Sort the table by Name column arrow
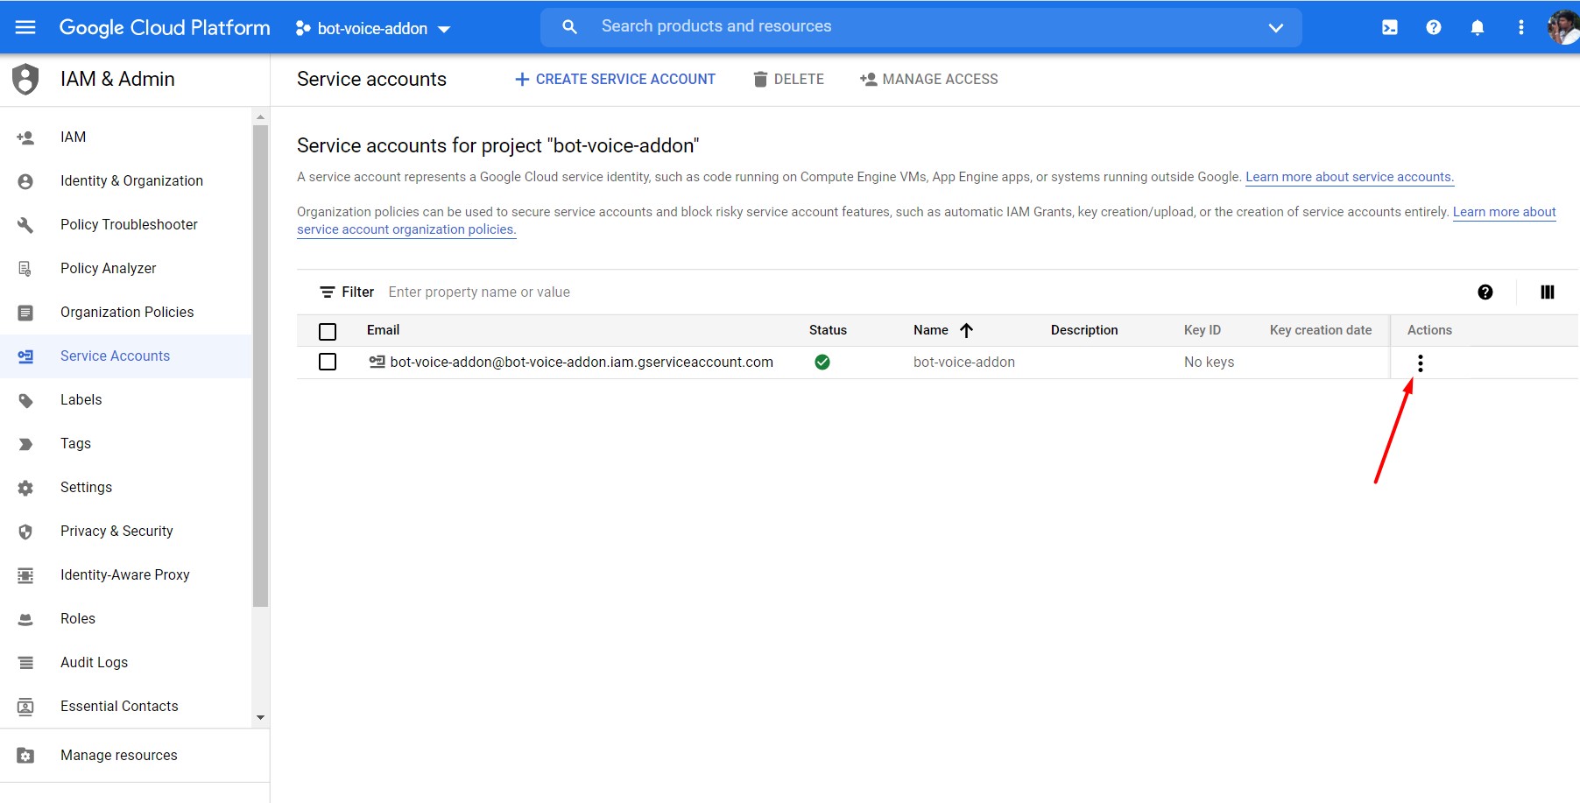The image size is (1580, 803). (x=966, y=330)
